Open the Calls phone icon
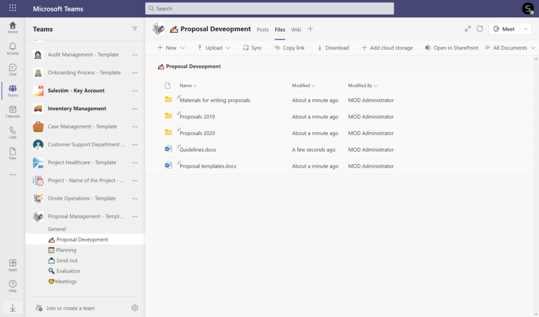This screenshot has width=539, height=317. 13,133
